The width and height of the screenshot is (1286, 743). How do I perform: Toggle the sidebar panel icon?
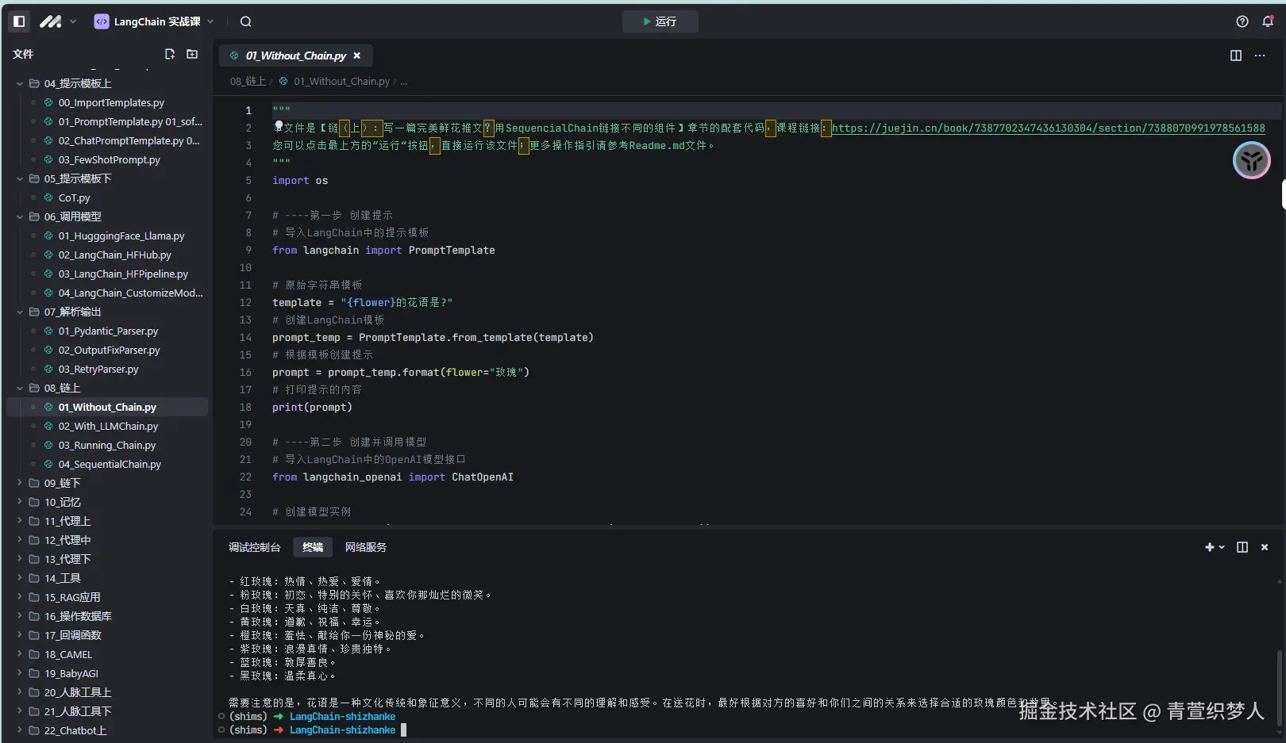point(19,21)
